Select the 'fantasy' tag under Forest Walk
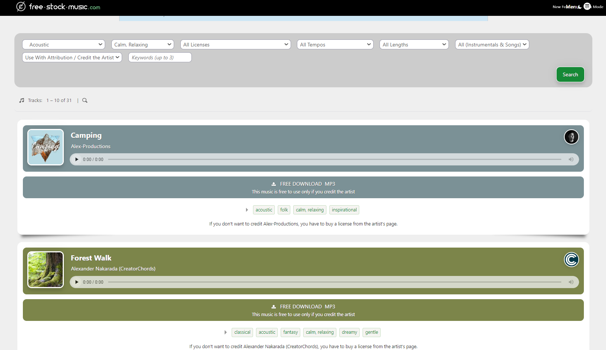The height and width of the screenshot is (350, 606). tap(290, 332)
